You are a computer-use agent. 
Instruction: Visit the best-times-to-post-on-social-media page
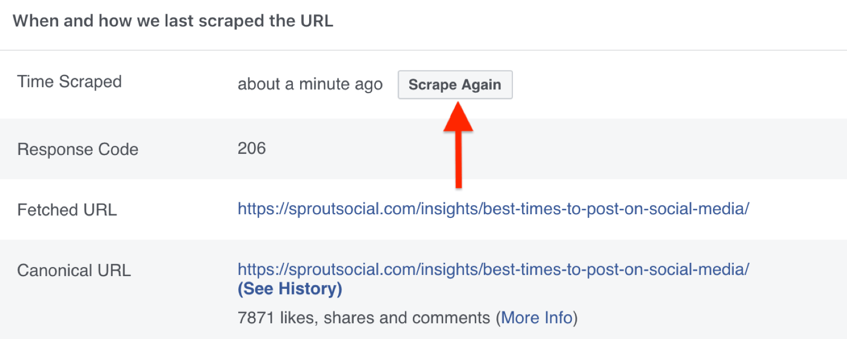click(x=492, y=209)
